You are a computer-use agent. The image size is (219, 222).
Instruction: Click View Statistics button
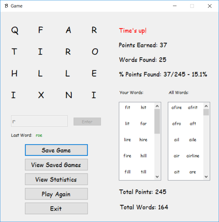[56, 179]
